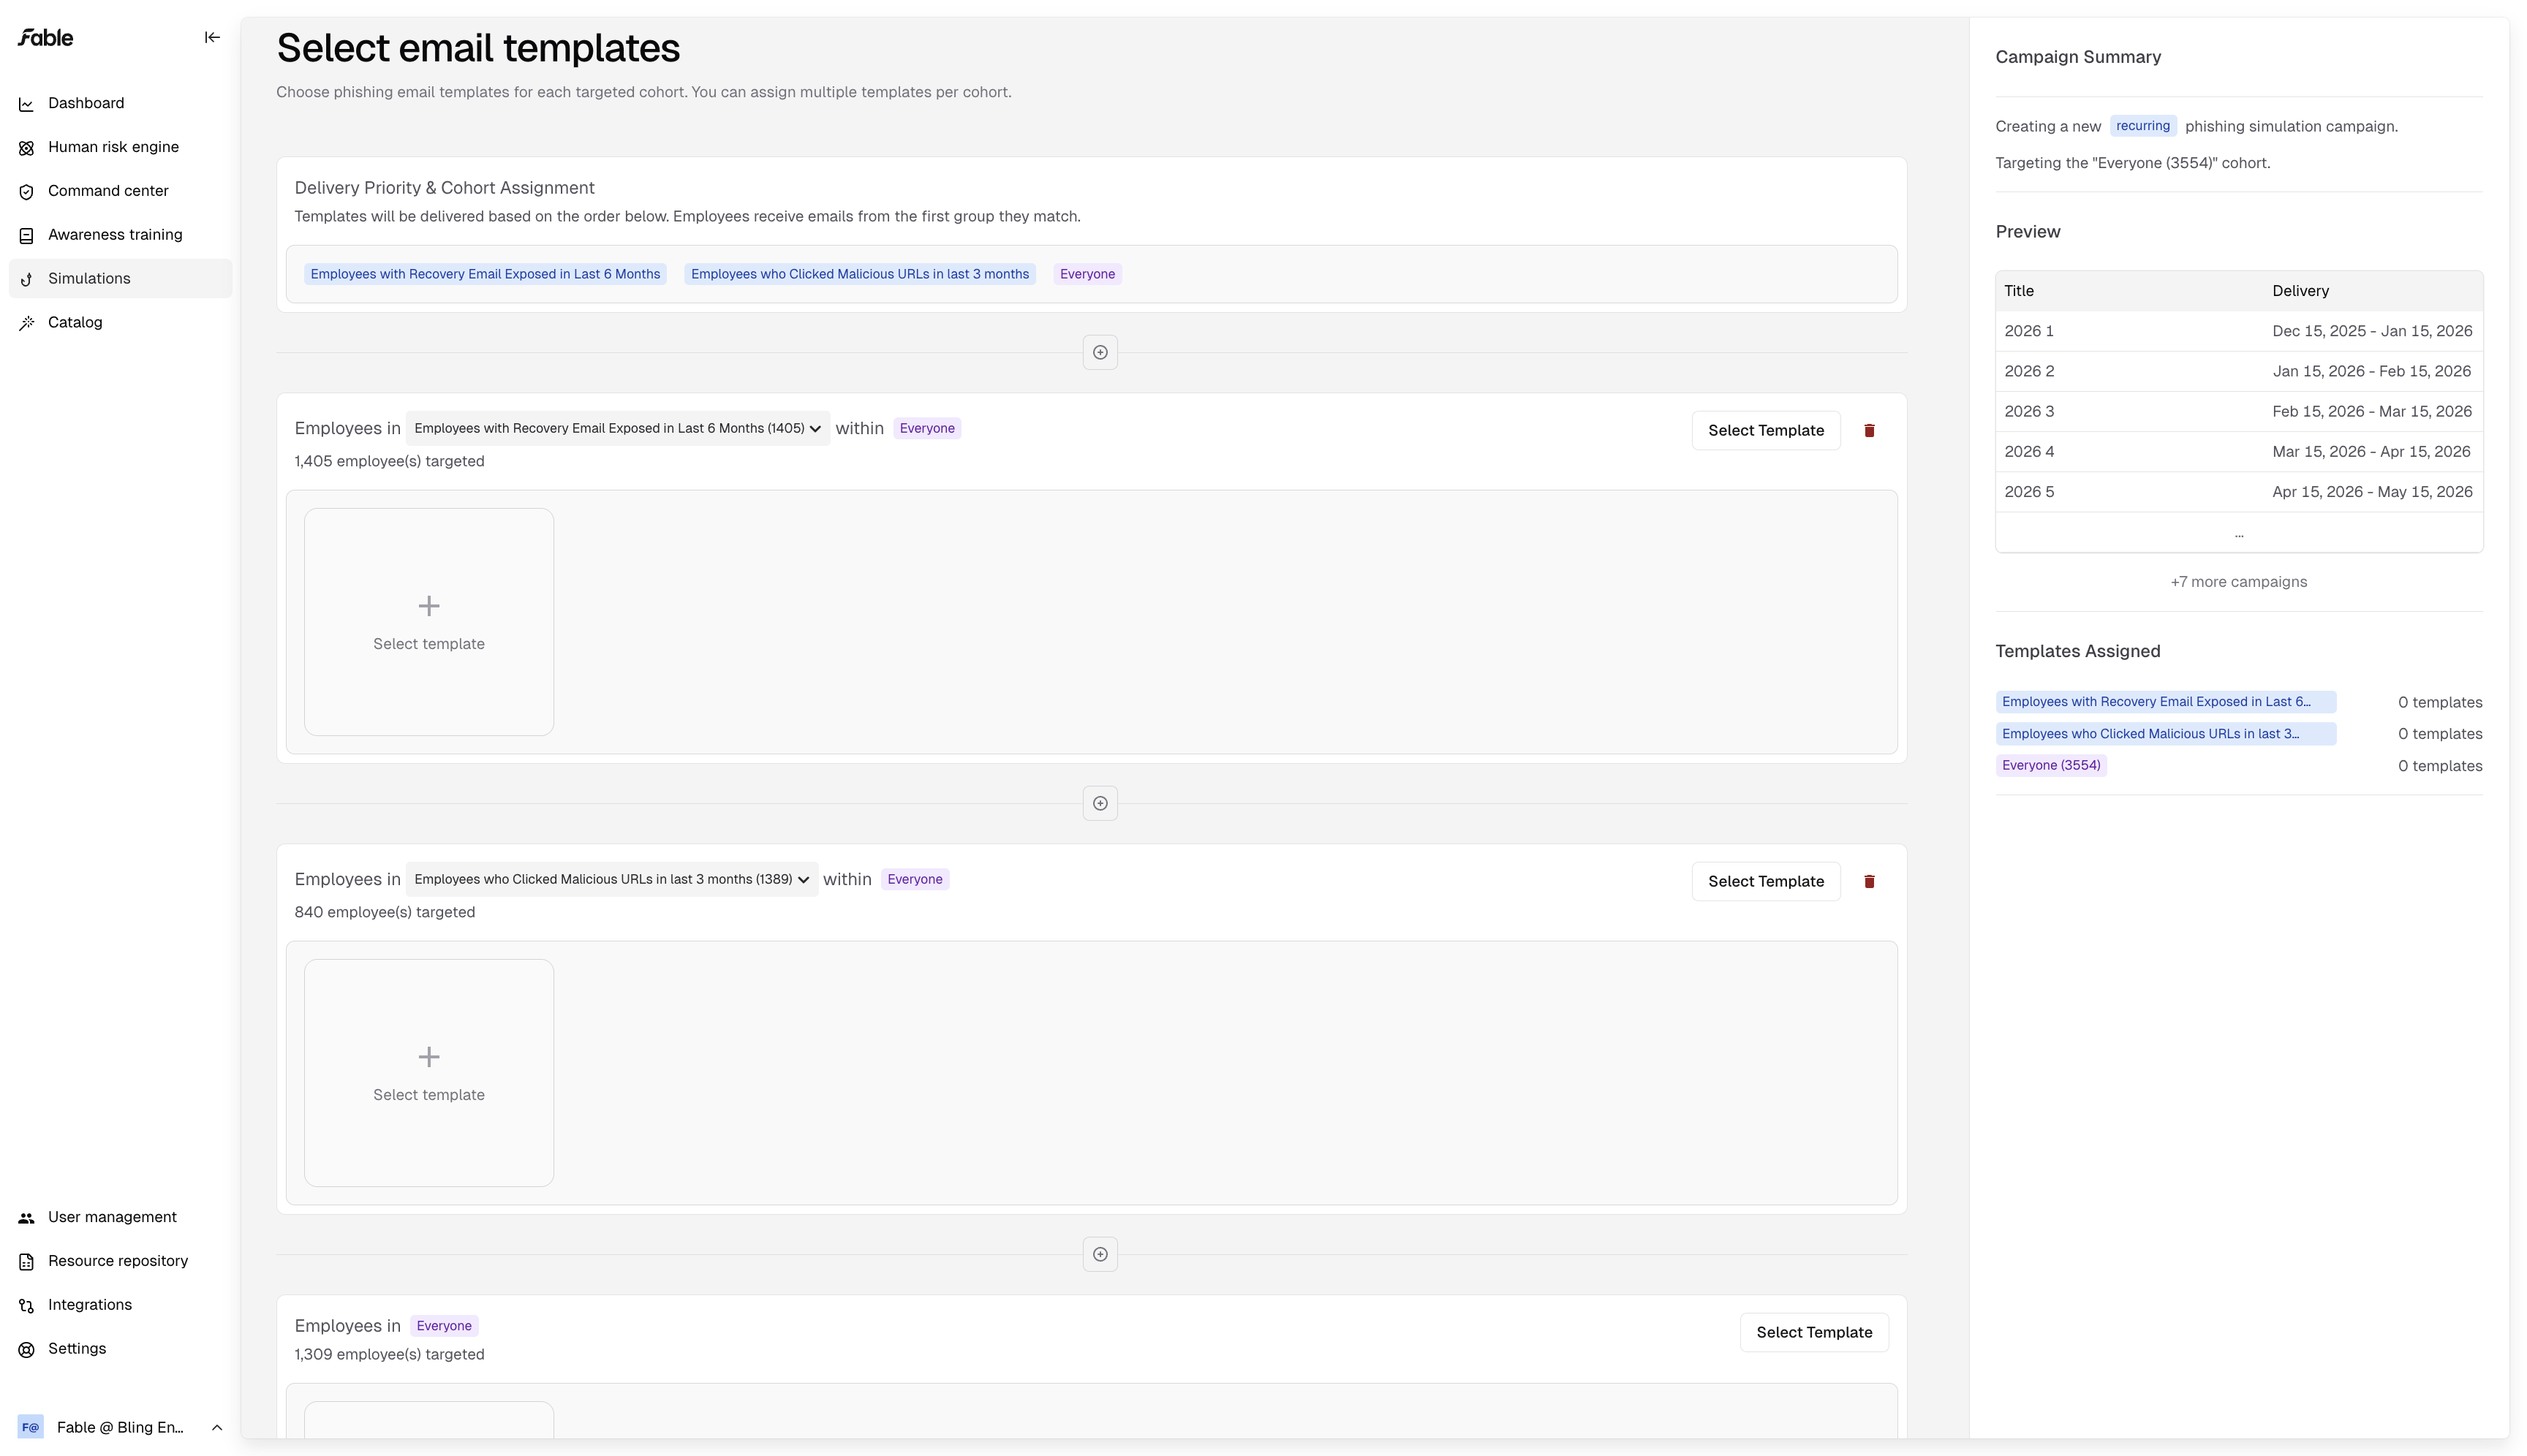Image resolution: width=2527 pixels, height=1456 pixels.
Task: Click the Command center shield icon
Action: (x=27, y=192)
